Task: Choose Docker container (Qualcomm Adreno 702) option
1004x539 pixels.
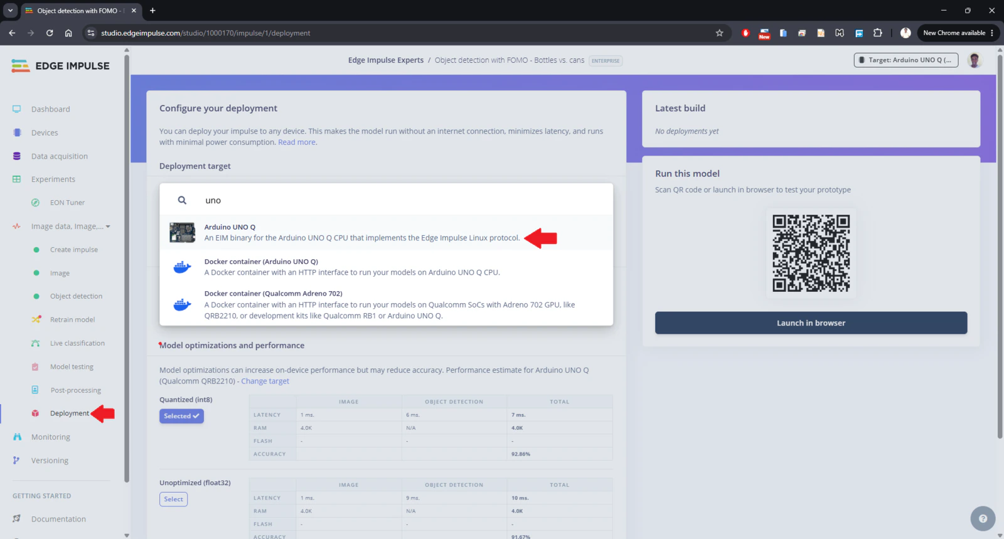Action: 386,304
